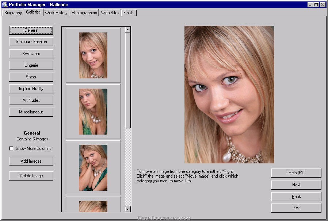
Task: Switch to the Biography tab
Action: (13, 13)
